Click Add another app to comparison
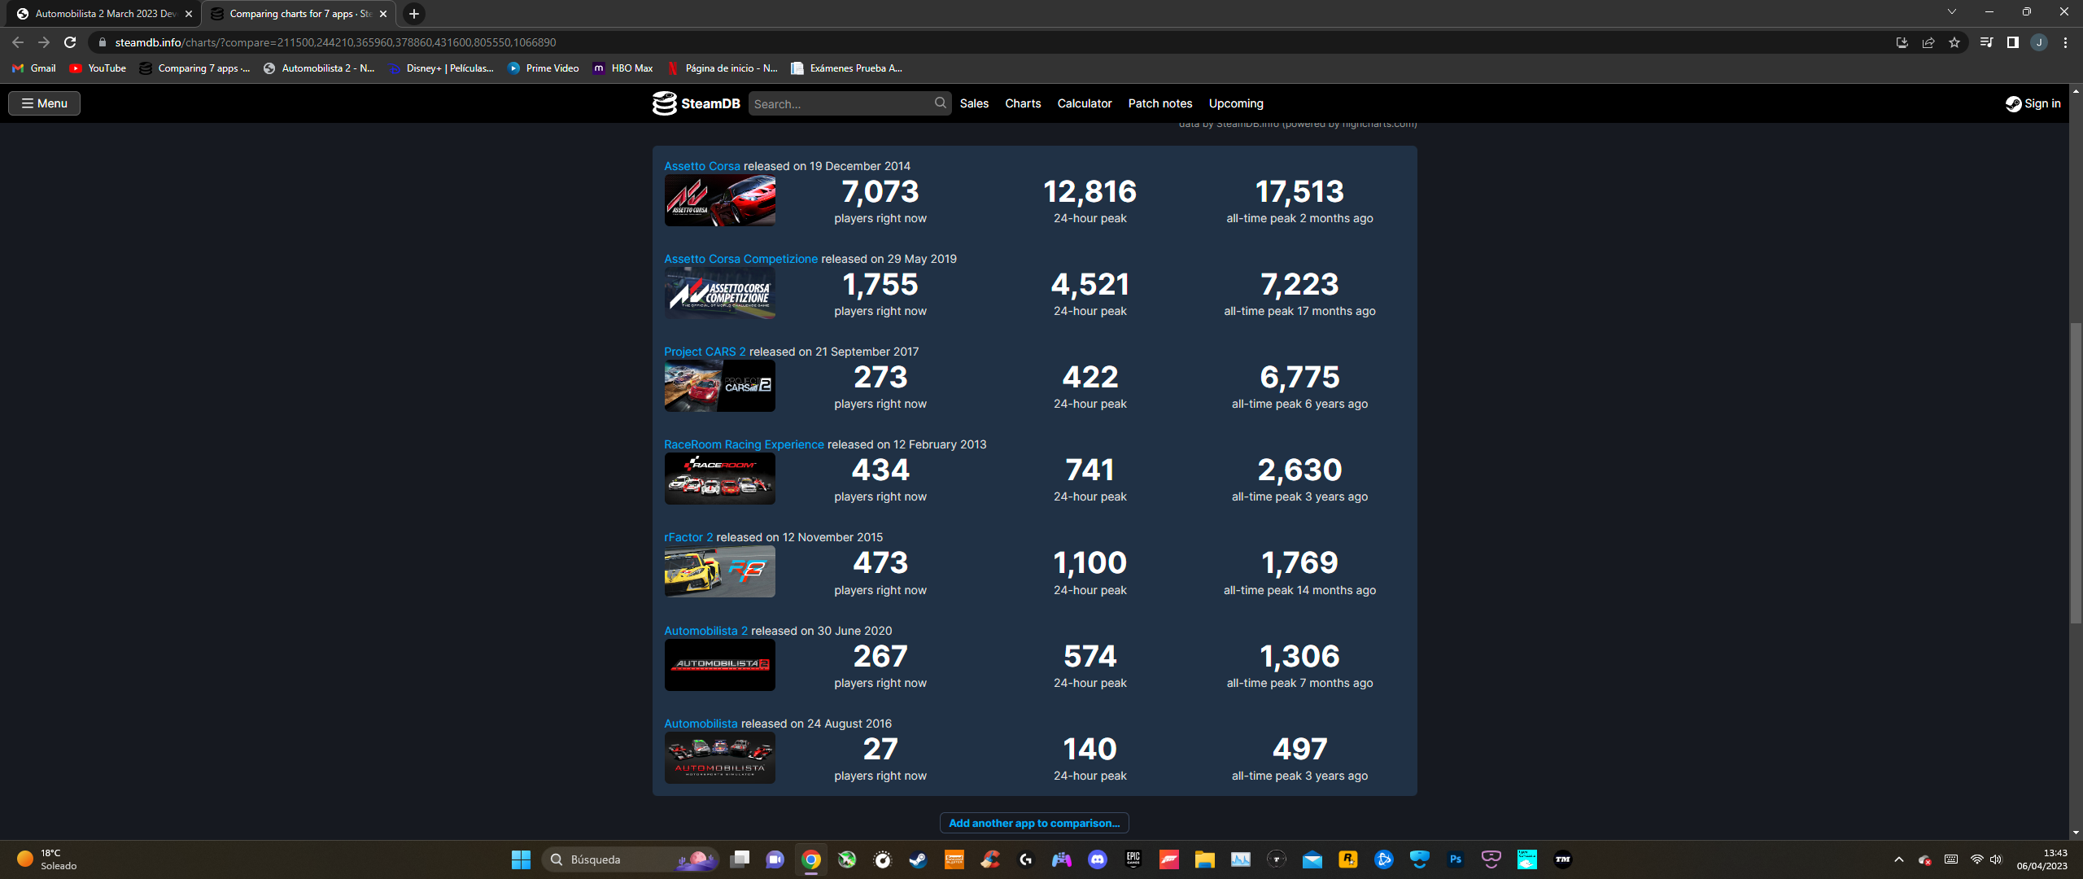The height and width of the screenshot is (879, 2083). (x=1034, y=823)
